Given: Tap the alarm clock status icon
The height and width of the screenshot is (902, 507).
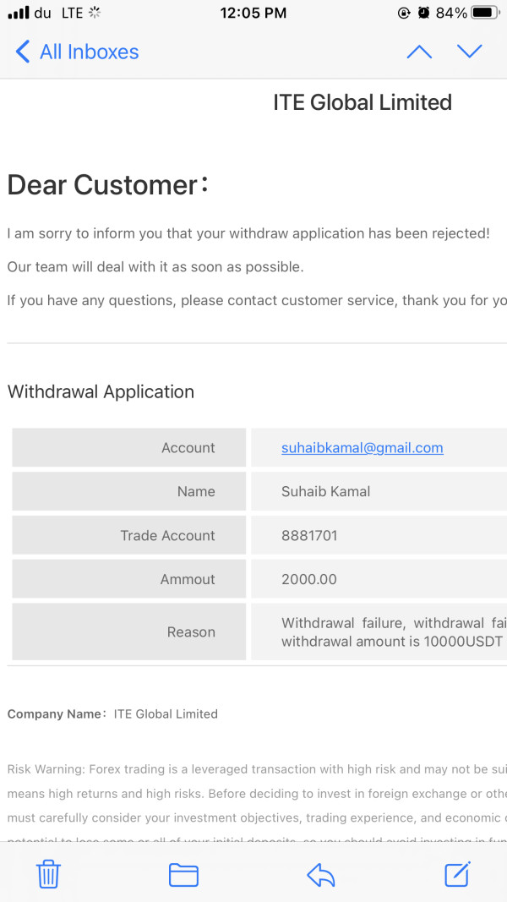Looking at the screenshot, I should click(423, 13).
